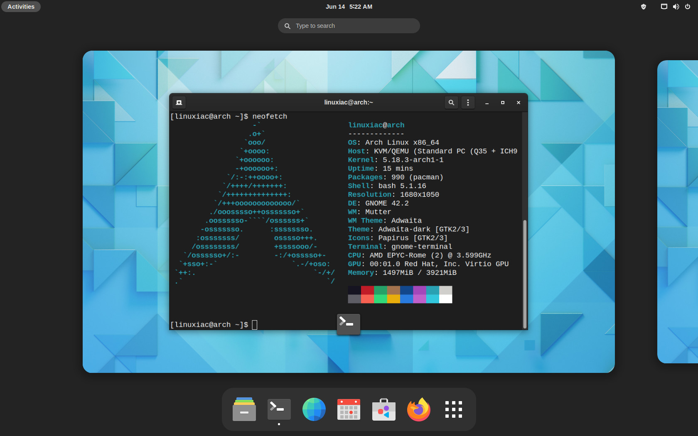Close the linuxiac@arch terminal window
Screen dimensions: 698x436
[x=519, y=103]
